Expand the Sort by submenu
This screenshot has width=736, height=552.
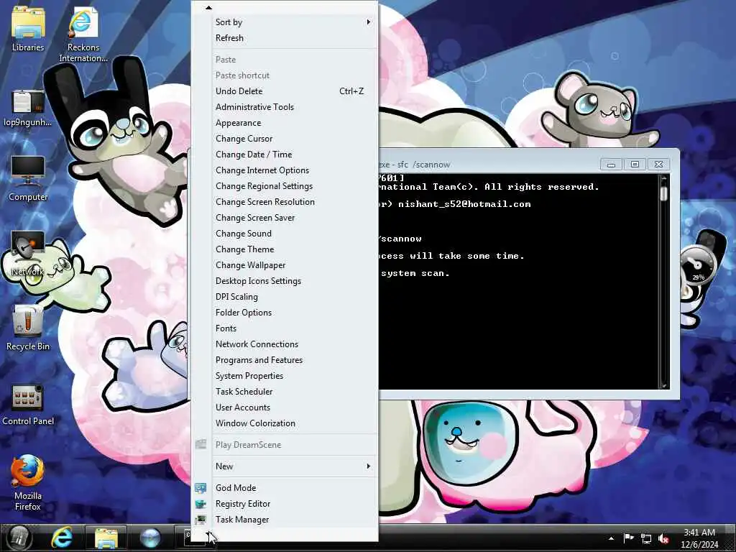(285, 22)
